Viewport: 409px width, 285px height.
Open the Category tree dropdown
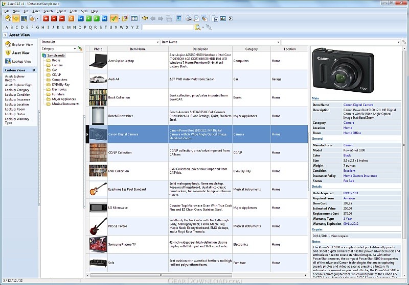75,48
